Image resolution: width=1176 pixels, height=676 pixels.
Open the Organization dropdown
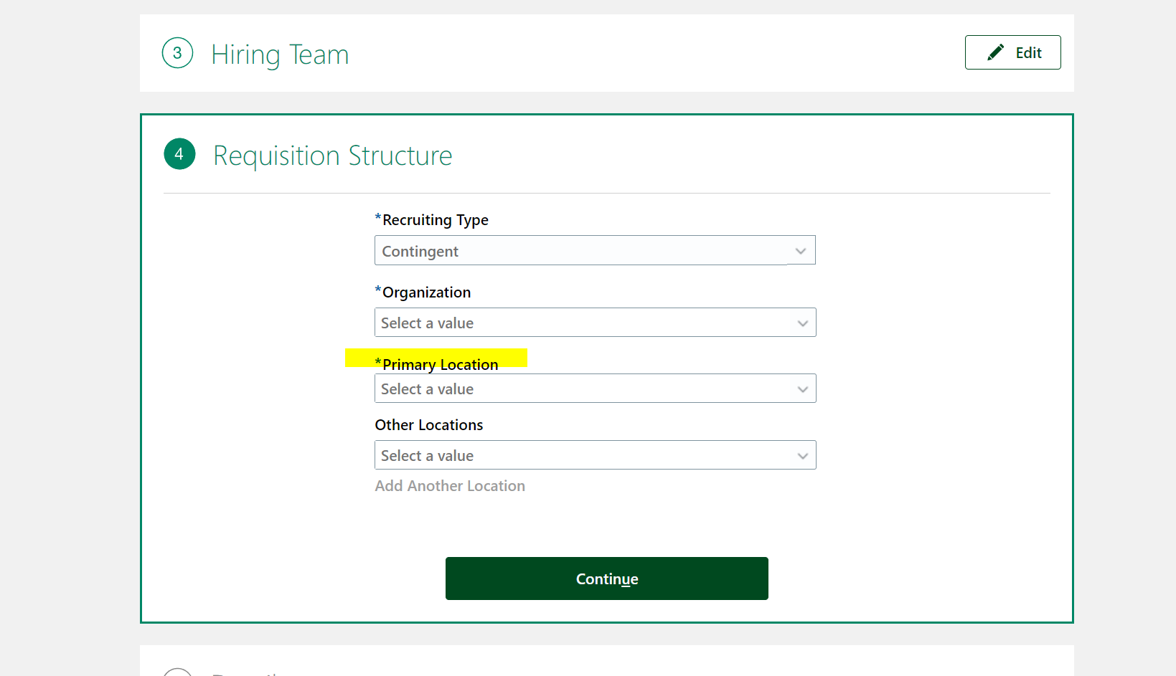pos(594,323)
